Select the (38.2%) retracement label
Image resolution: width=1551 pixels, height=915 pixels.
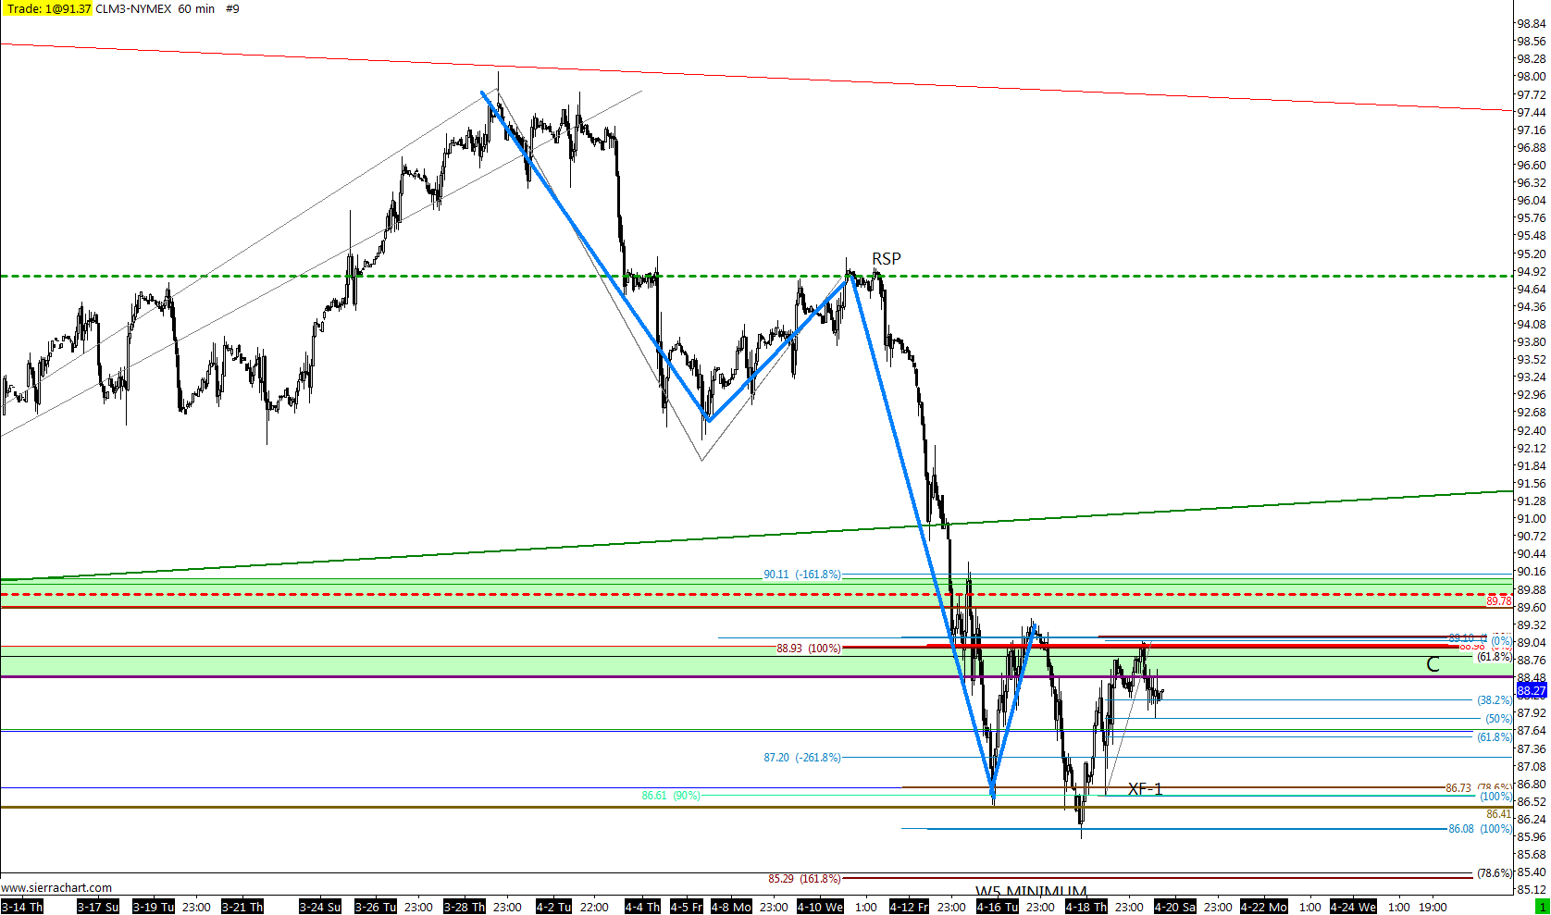tap(1495, 700)
